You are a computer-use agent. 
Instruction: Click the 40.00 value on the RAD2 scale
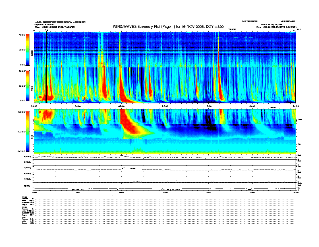coord(22,35)
